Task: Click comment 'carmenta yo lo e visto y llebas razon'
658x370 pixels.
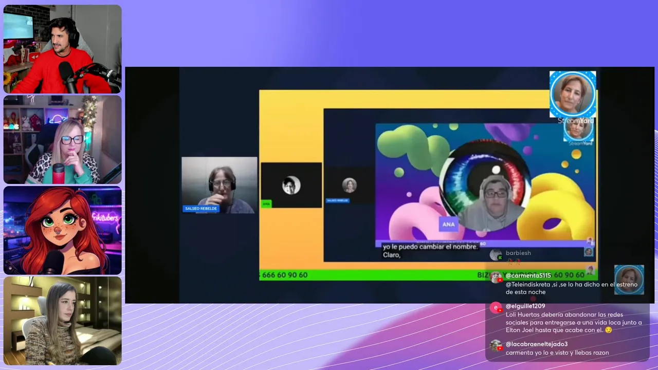Action: (557, 353)
